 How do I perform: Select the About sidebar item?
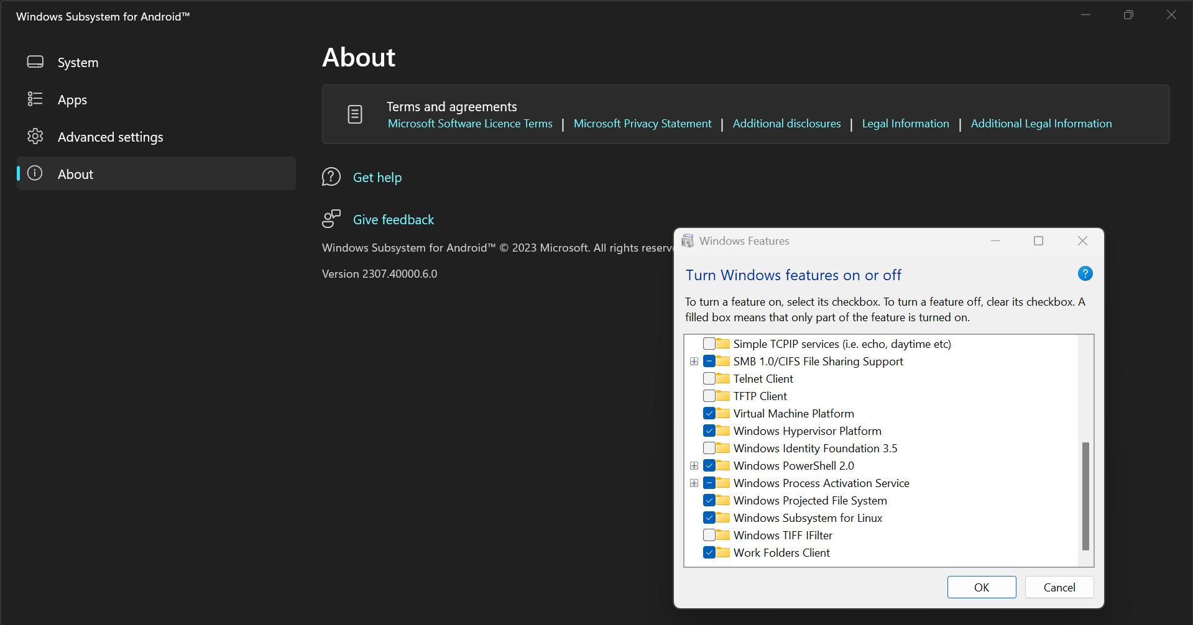coord(156,173)
